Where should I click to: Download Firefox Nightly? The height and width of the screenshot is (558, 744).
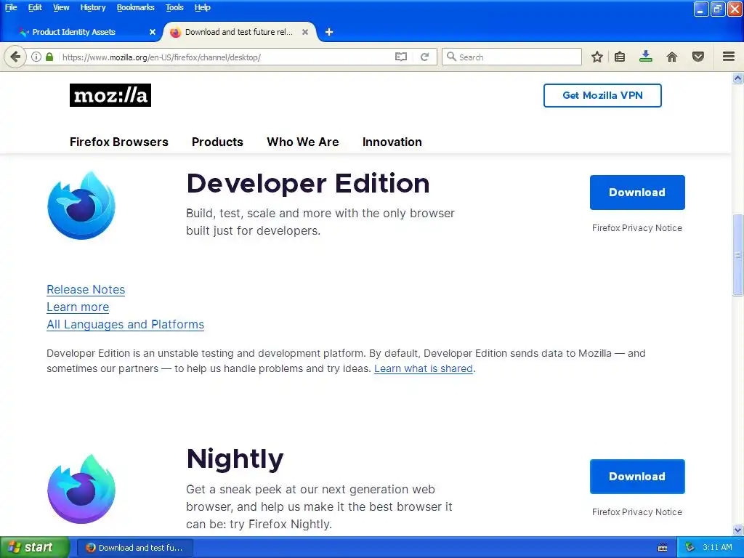(x=637, y=477)
